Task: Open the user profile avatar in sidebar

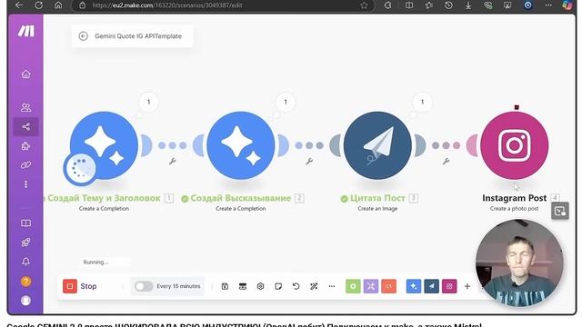Action: [x=26, y=301]
